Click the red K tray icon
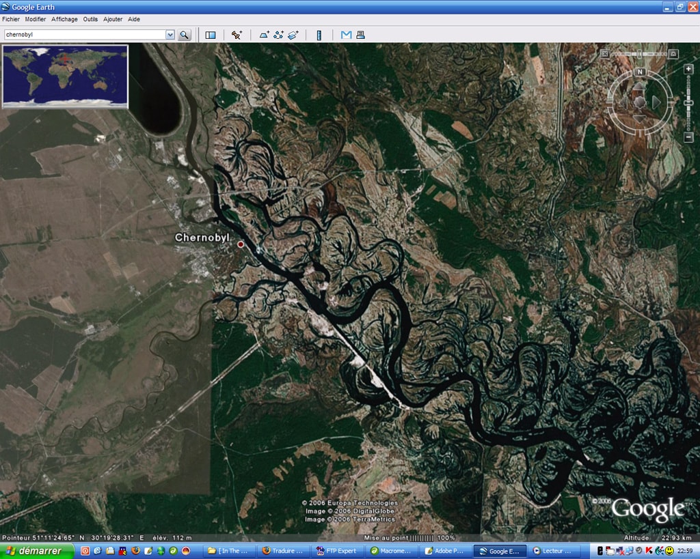Image resolution: width=700 pixels, height=559 pixels. (649, 551)
